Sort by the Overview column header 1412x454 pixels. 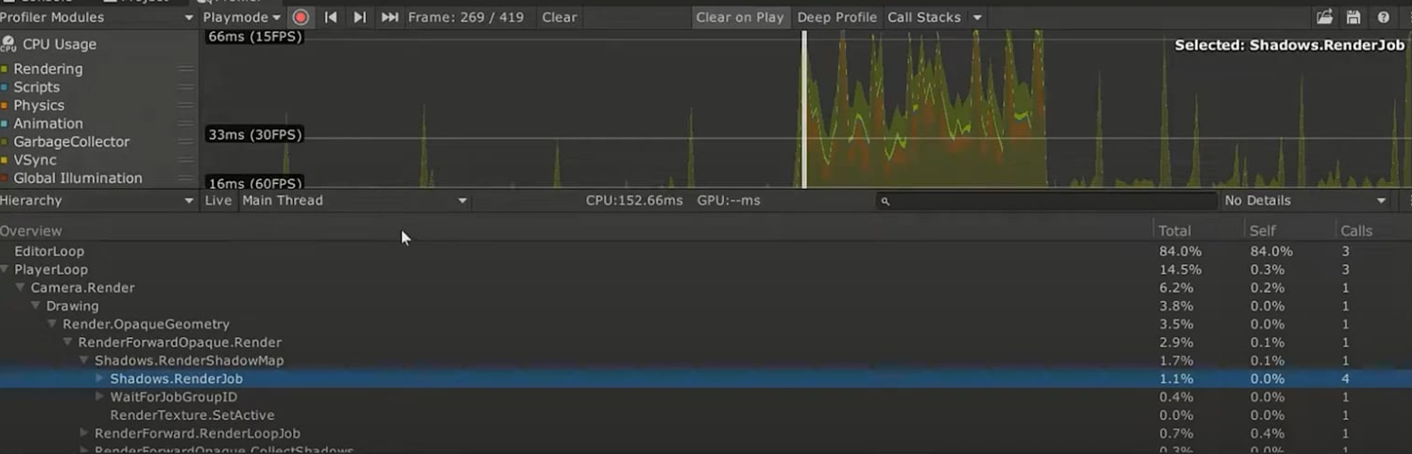pyautogui.click(x=577, y=231)
